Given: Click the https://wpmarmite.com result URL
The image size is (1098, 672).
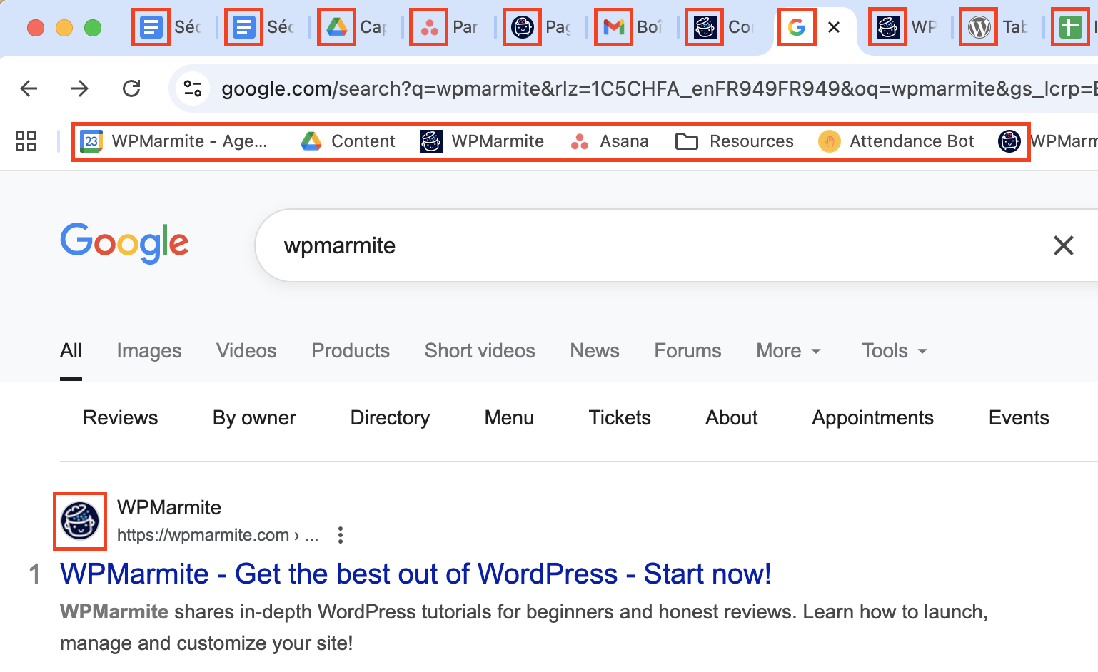Looking at the screenshot, I should 218,535.
